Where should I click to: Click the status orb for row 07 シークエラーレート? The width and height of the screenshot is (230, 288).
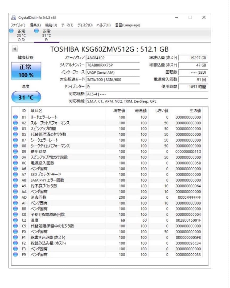coord(15,140)
